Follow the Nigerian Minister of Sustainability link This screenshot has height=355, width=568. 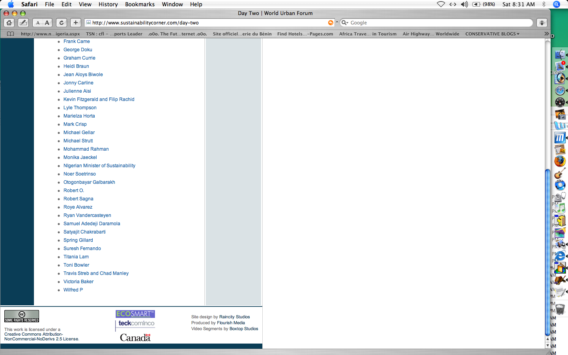(99, 166)
